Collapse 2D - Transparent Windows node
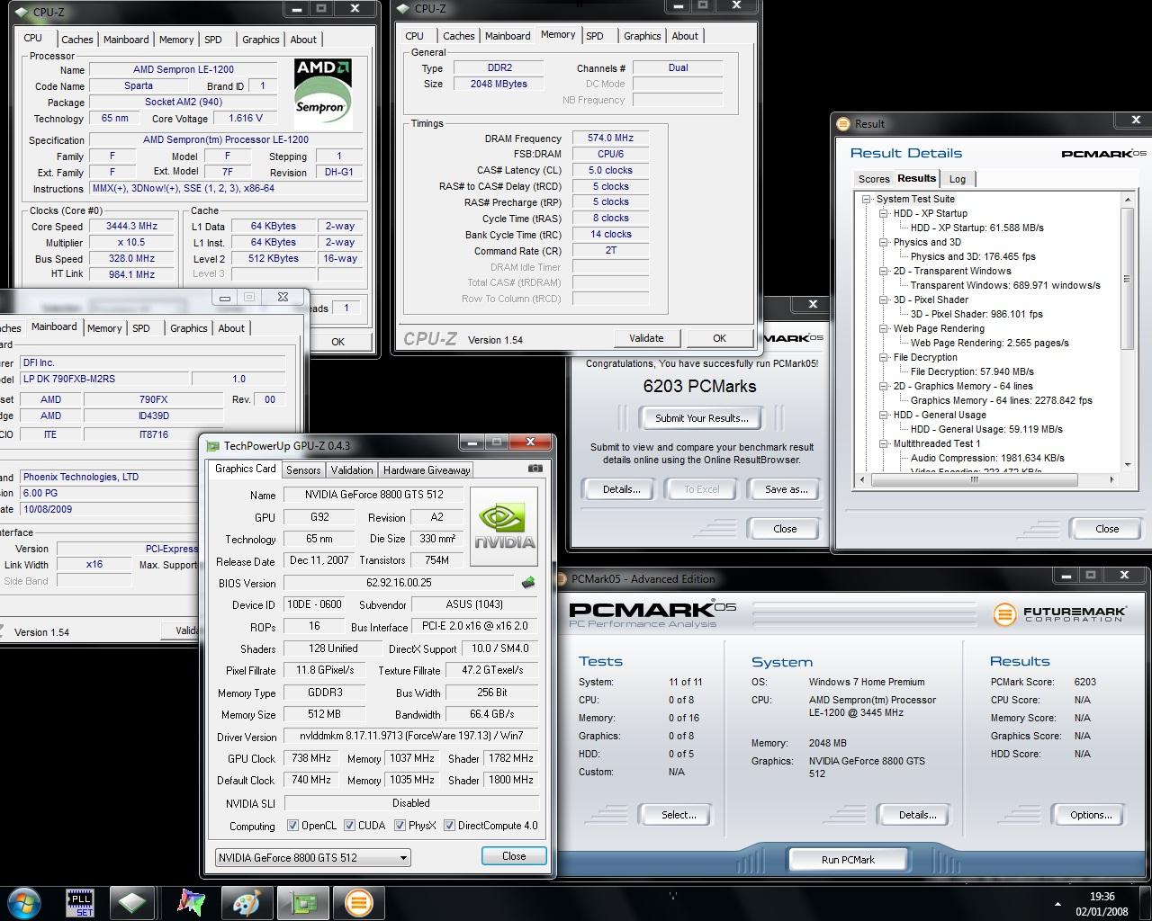The width and height of the screenshot is (1152, 921). coord(883,272)
